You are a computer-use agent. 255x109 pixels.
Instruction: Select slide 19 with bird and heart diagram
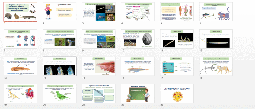(21, 93)
